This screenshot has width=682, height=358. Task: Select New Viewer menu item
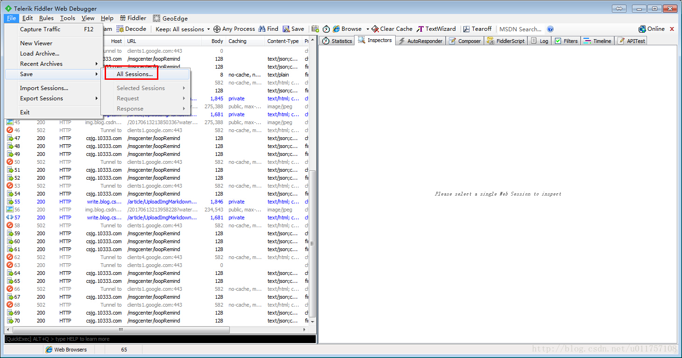[54, 43]
